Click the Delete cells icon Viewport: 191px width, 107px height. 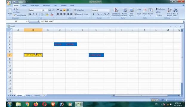pyautogui.click(x=145, y=10)
